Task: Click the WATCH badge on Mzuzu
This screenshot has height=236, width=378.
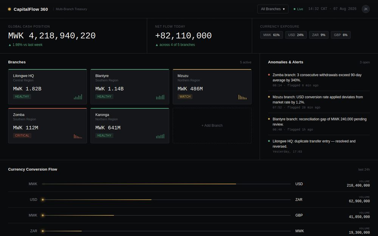Action: (185, 97)
